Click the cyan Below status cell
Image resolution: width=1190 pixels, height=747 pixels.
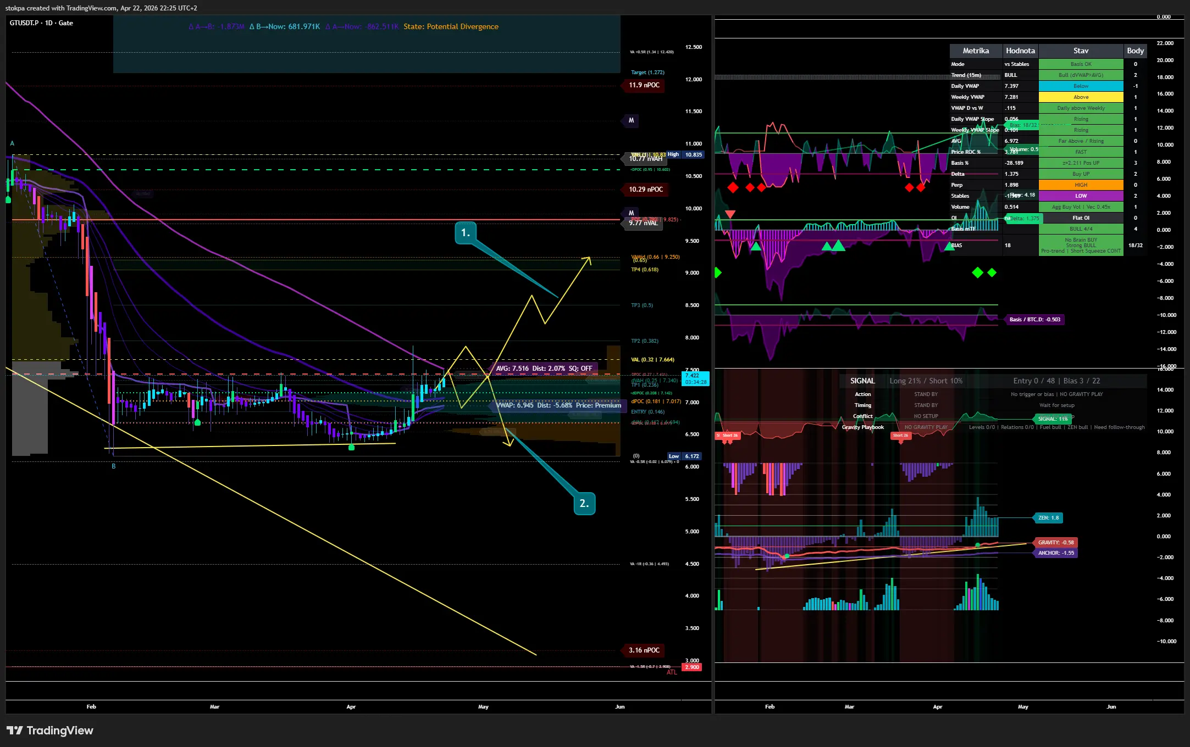coord(1081,86)
